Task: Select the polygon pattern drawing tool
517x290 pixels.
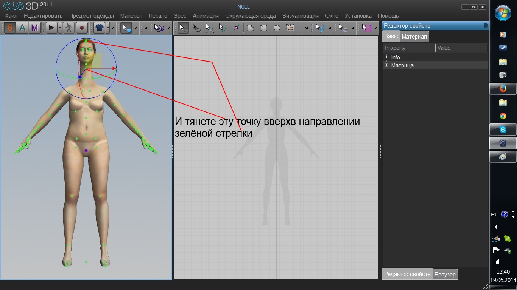Action: 250,28
